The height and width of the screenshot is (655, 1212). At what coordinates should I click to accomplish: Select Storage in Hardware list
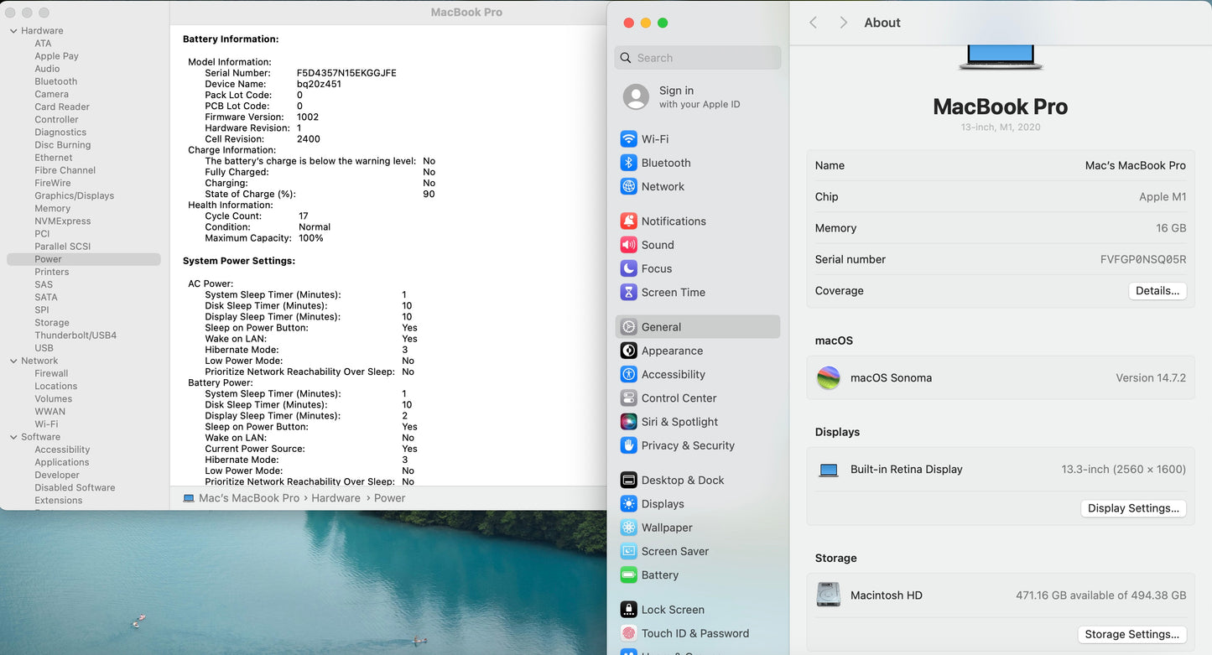click(x=52, y=323)
